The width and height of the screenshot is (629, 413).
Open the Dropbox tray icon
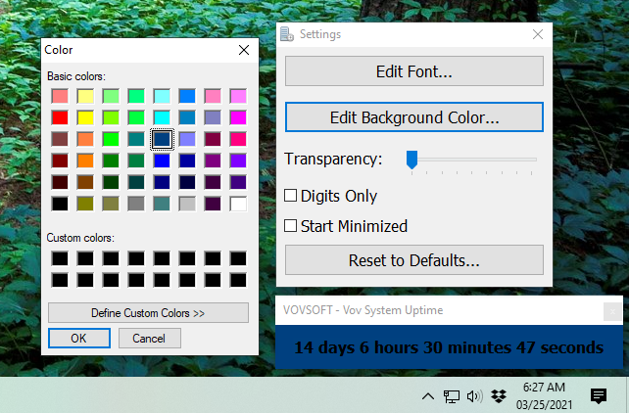click(x=499, y=396)
